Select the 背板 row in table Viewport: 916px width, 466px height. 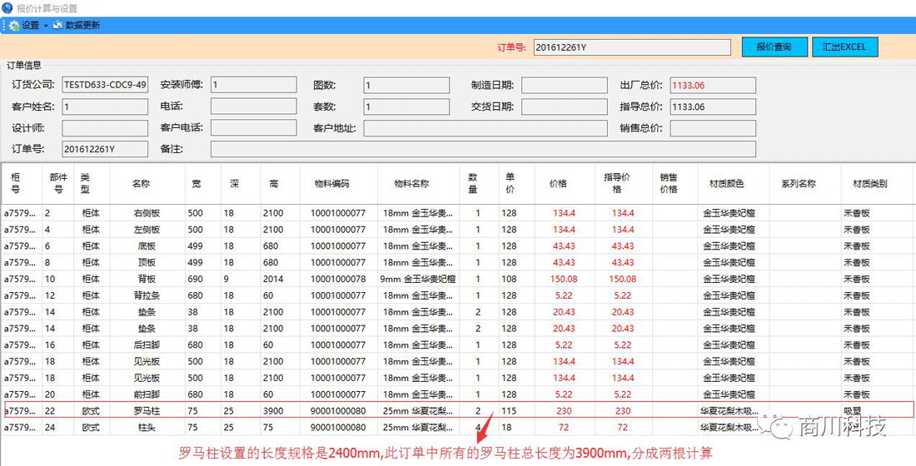147,279
